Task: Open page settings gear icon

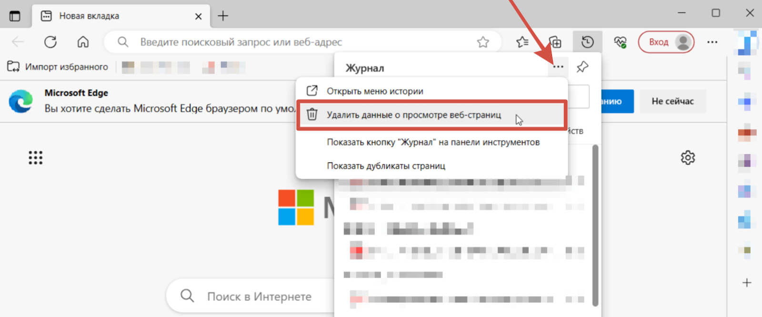Action: coord(688,158)
